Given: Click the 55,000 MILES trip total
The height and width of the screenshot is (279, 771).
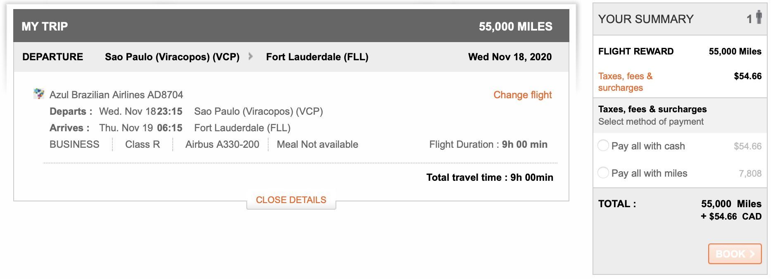Looking at the screenshot, I should tap(515, 26).
